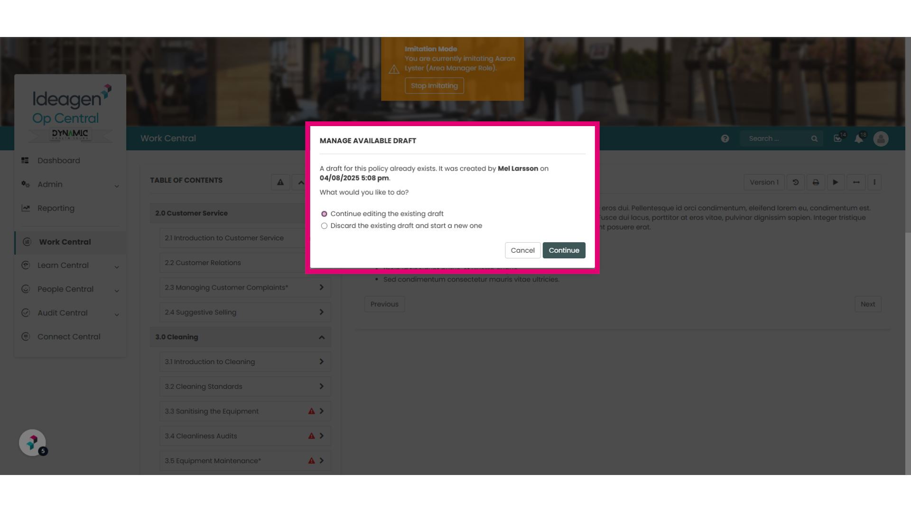Click warning icon on 3.4 Cleanliness Audits
Viewport: 911px width, 512px height.
coord(311,436)
